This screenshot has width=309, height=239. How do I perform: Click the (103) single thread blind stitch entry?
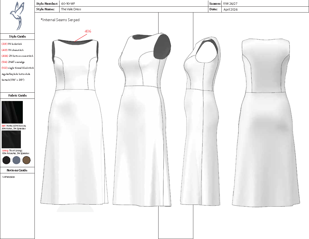(17, 68)
